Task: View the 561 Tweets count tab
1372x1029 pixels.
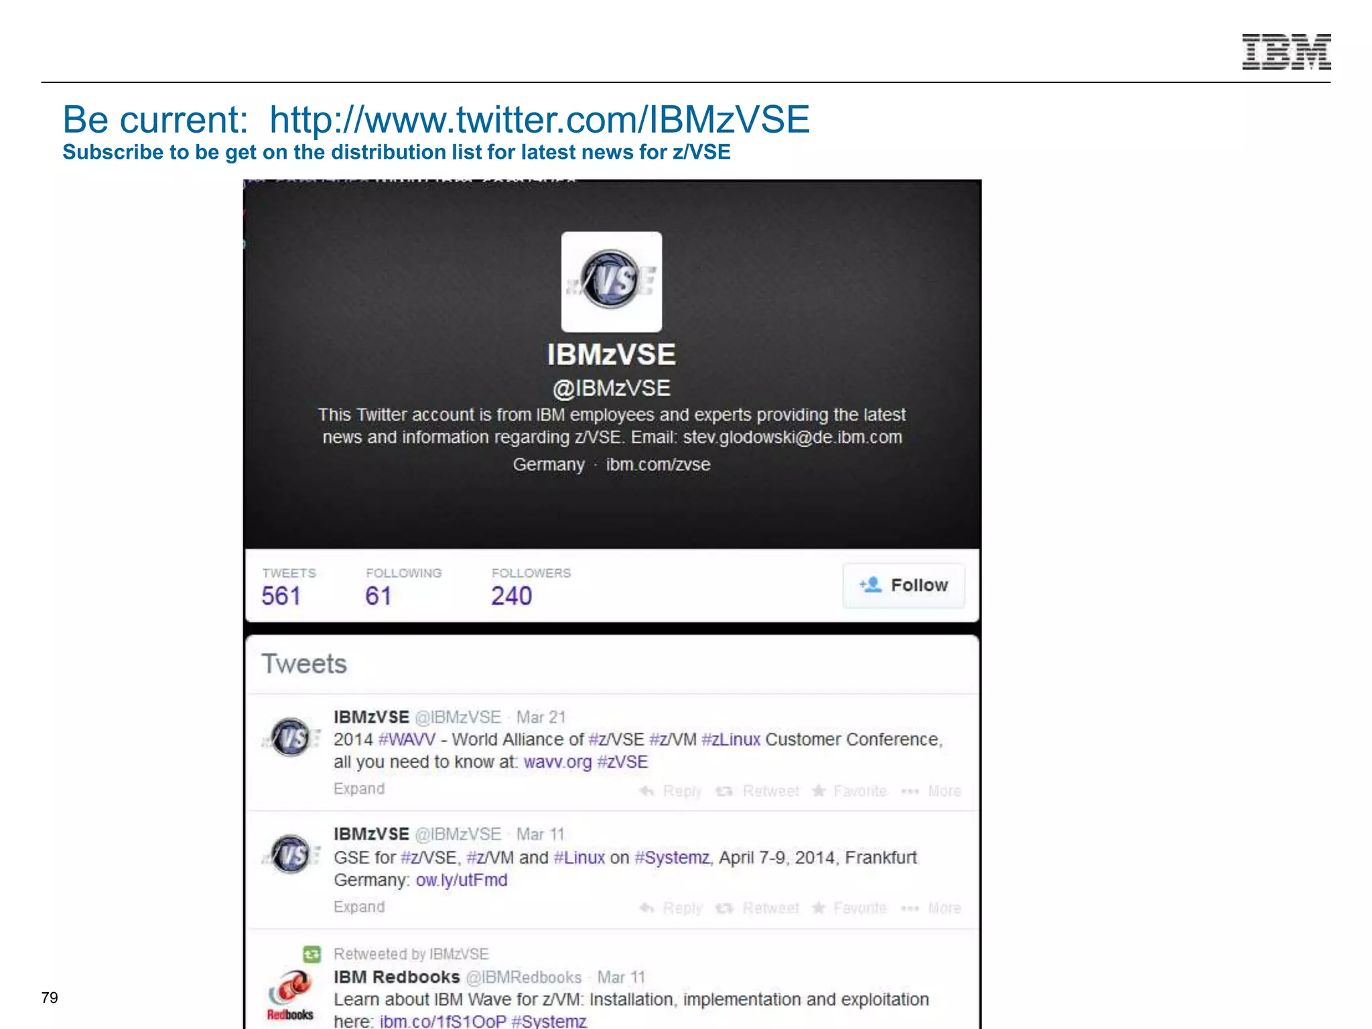Action: (x=281, y=596)
